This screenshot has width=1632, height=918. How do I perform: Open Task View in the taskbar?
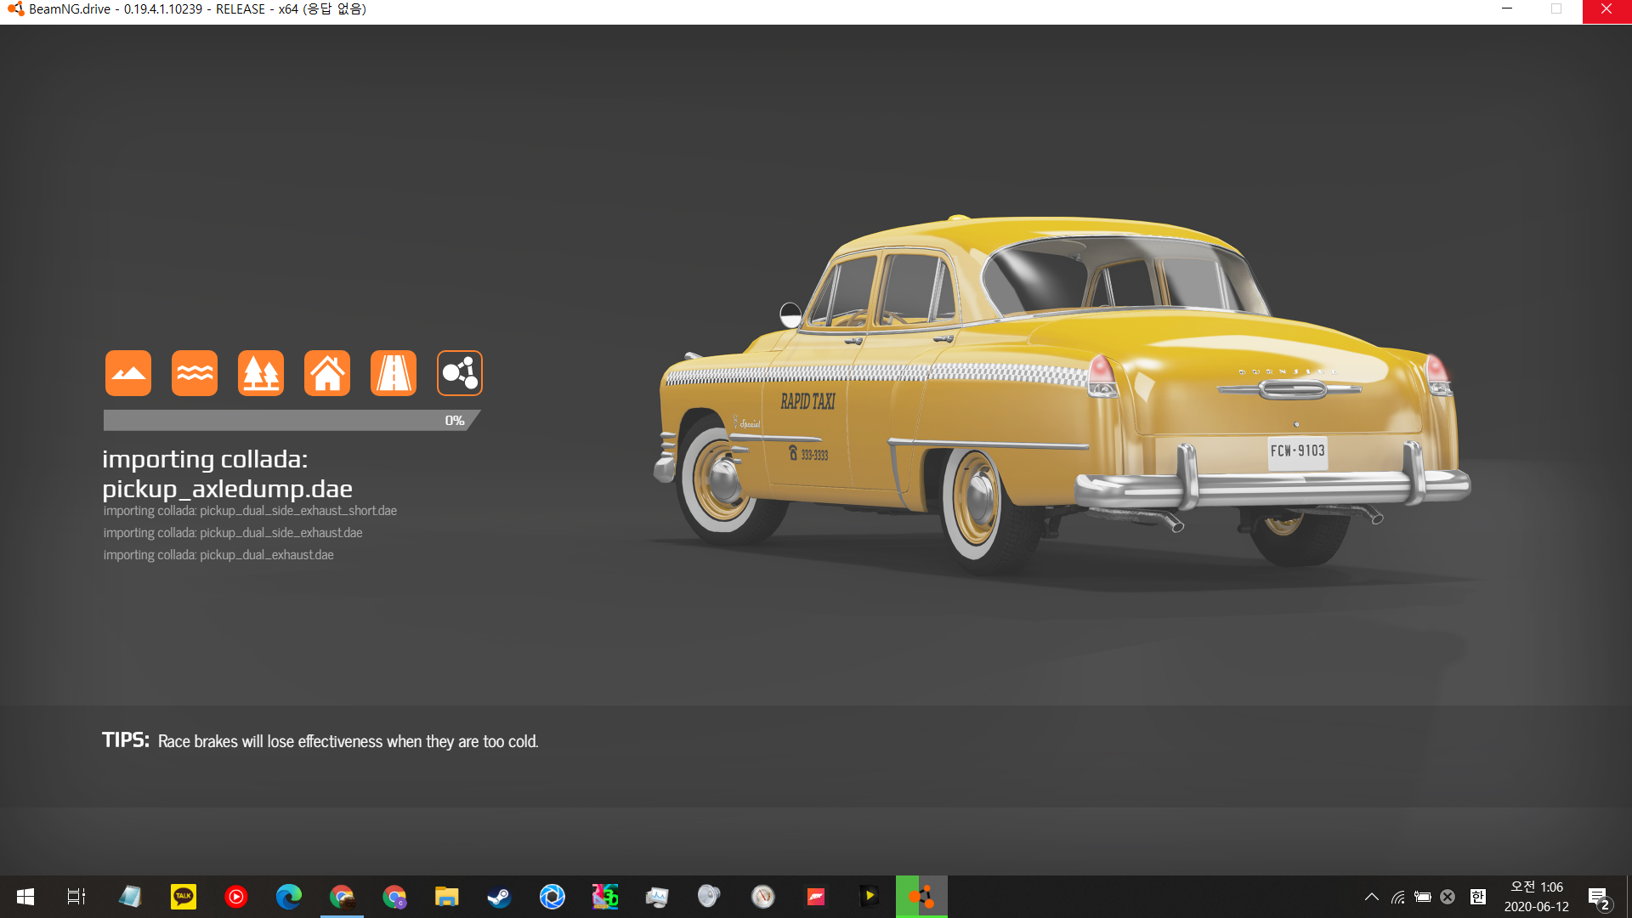pos(76,897)
